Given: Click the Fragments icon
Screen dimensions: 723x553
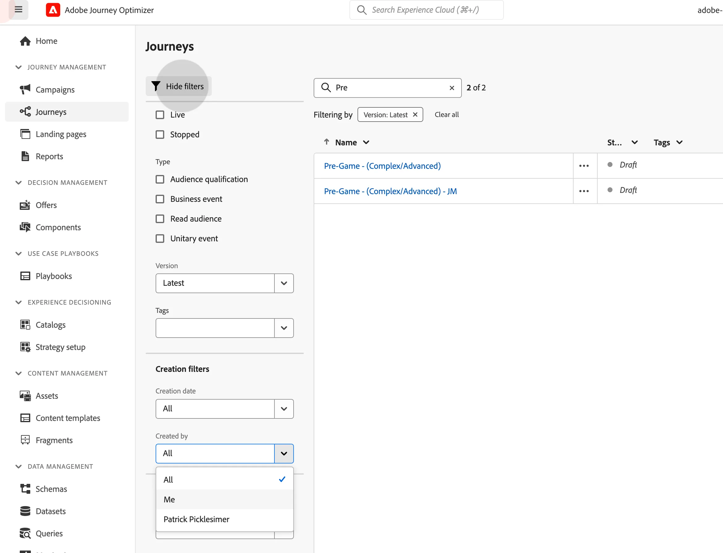Looking at the screenshot, I should pyautogui.click(x=25, y=440).
